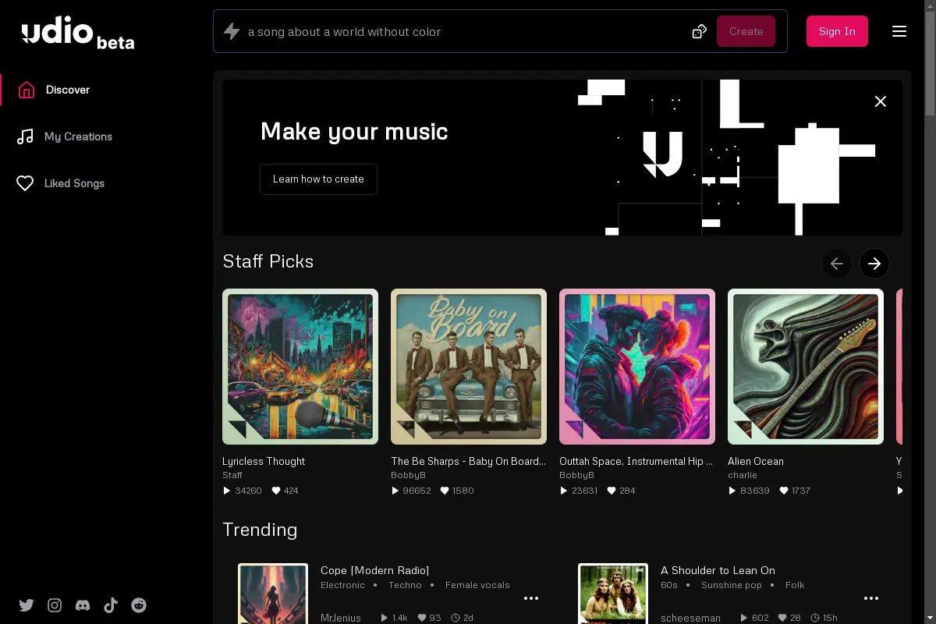Screen dimensions: 936x624
Task: Open more options for A Shoulder to Lean On
Action: tap(871, 598)
